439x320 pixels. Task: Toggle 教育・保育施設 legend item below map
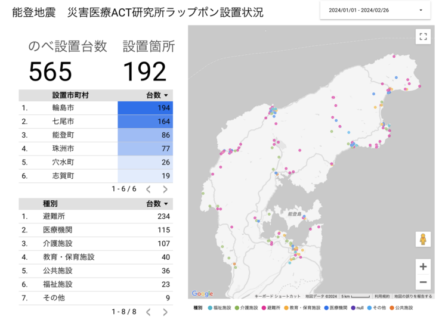click(302, 308)
